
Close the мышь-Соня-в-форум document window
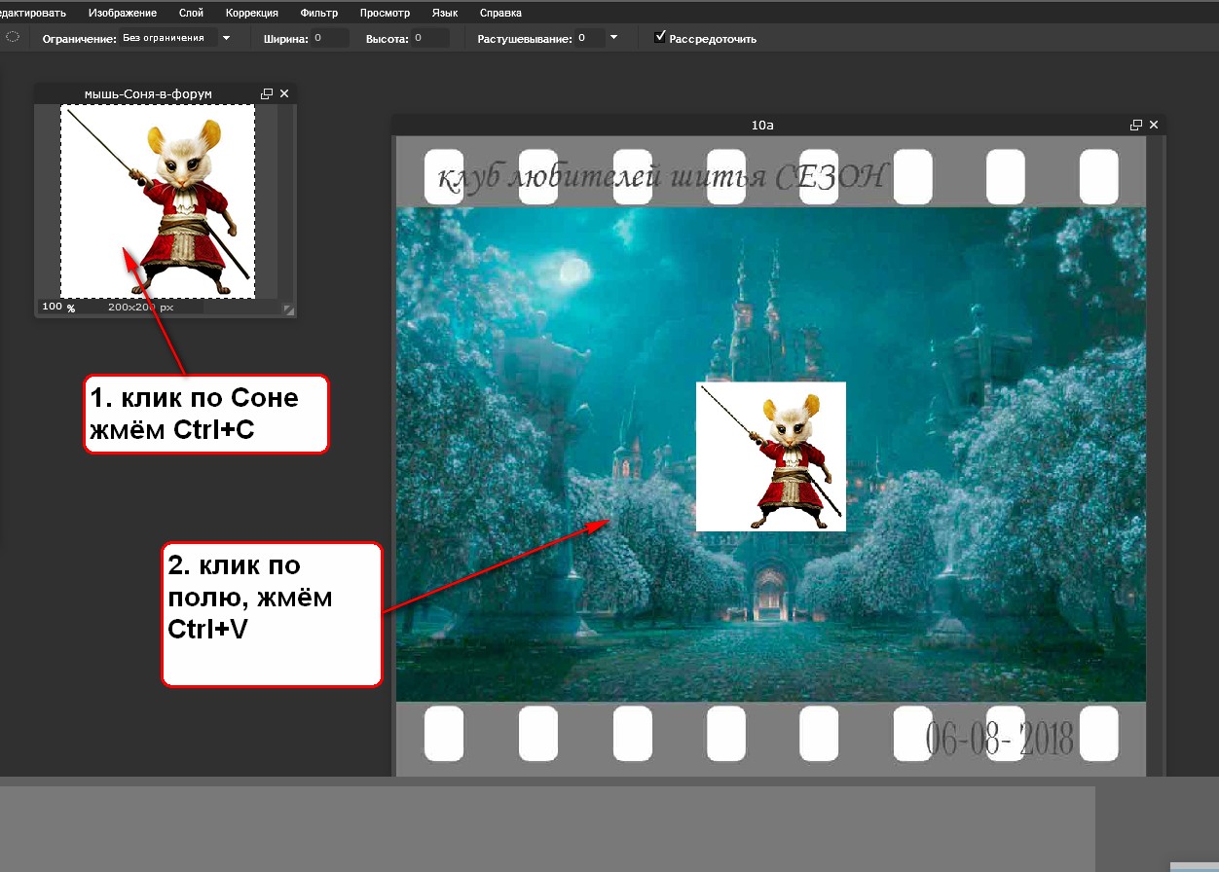coord(284,93)
